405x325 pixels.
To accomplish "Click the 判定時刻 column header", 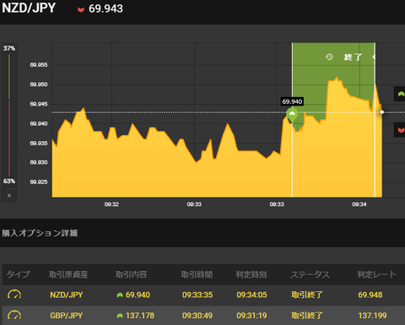I will coord(251,274).
